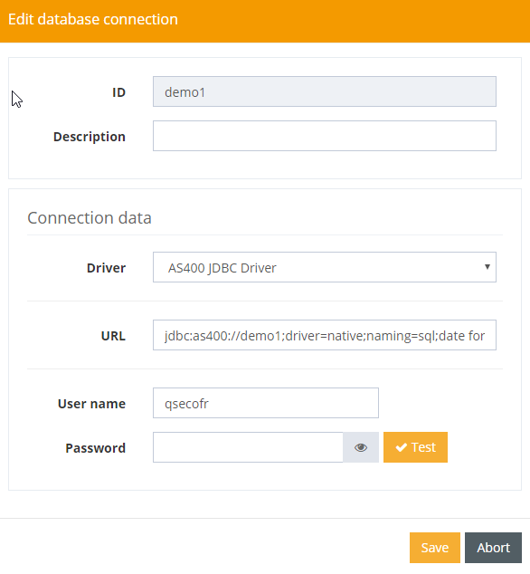Click the Connection data section heading

pos(90,218)
